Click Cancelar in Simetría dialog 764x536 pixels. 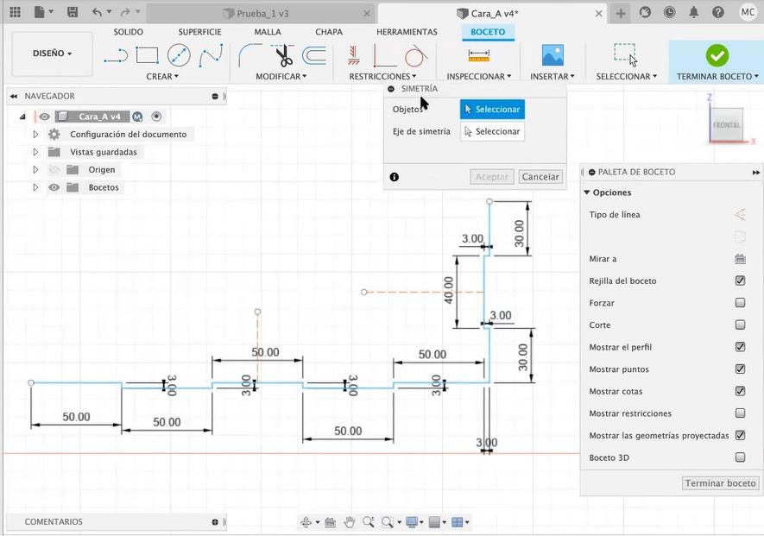click(x=540, y=177)
